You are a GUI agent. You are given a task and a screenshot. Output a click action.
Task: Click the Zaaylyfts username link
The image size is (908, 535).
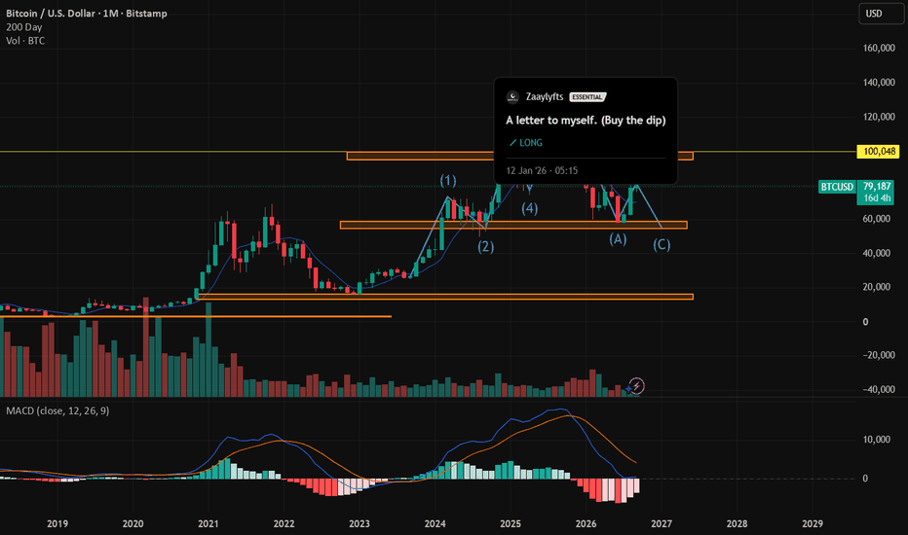[x=545, y=96]
